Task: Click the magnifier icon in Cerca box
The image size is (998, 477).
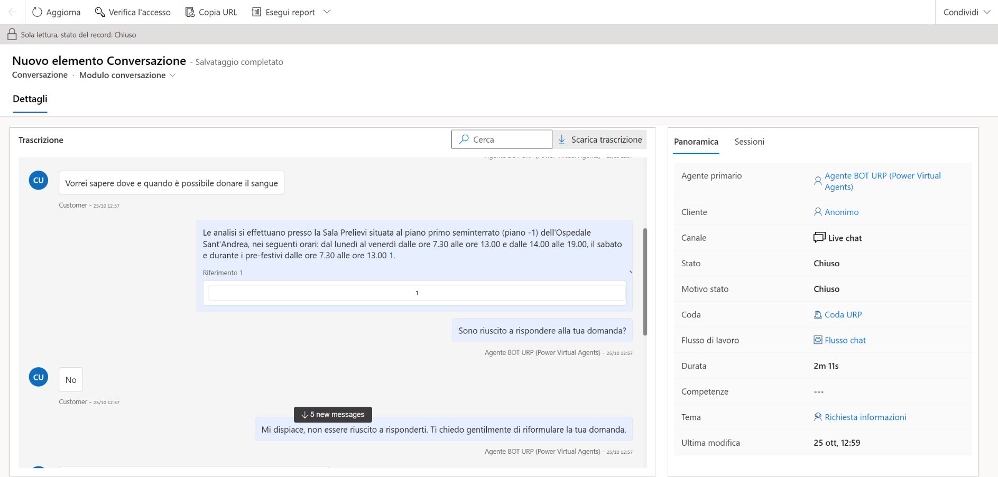Action: click(x=464, y=139)
